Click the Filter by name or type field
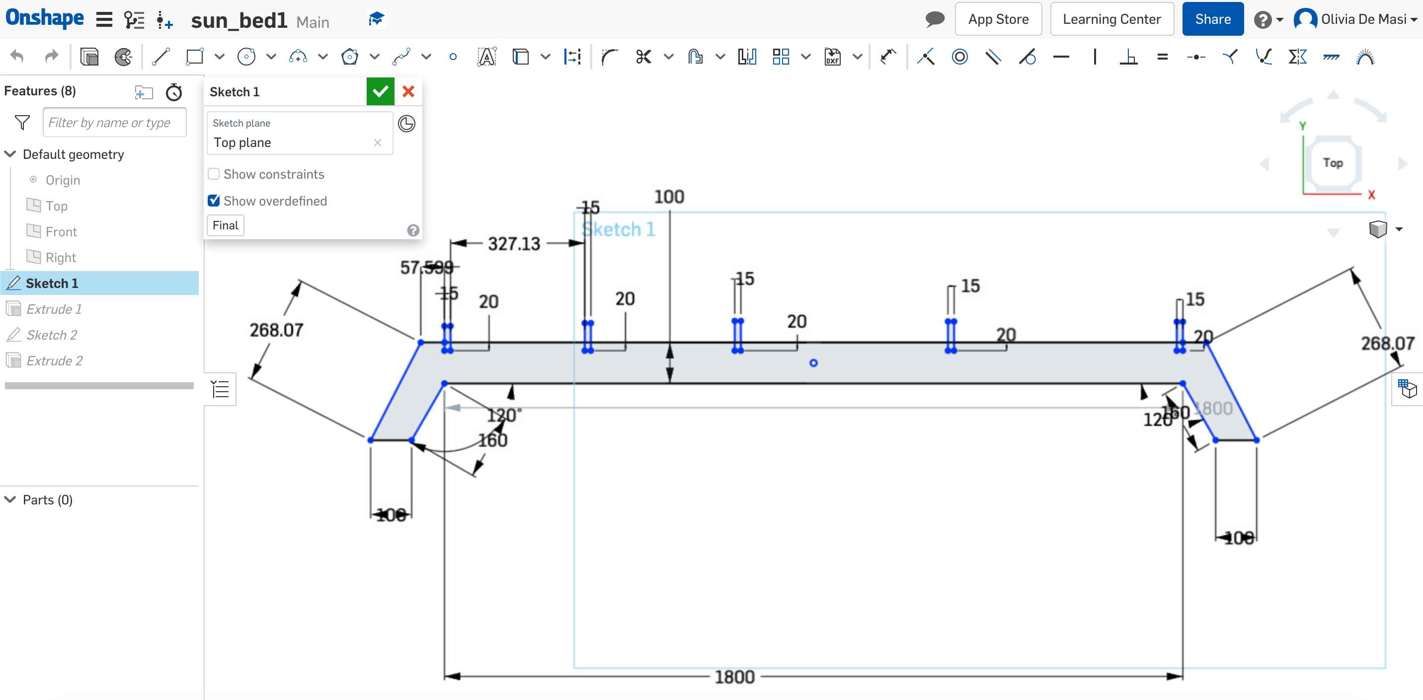Viewport: 1423px width, 700px height. [x=115, y=122]
